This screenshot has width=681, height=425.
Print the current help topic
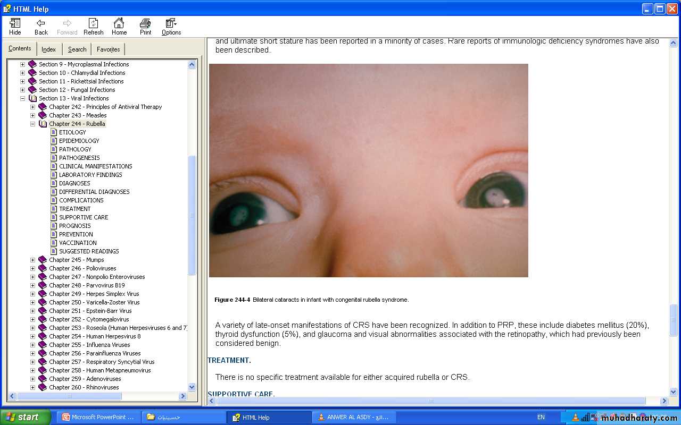145,23
